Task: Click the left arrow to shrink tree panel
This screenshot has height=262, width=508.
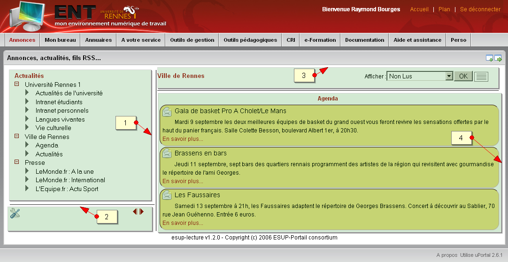Action: (135, 212)
